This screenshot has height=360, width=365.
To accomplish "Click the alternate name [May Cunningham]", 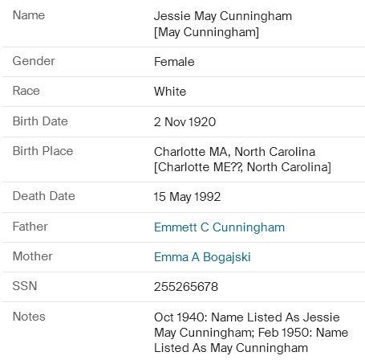I will [206, 32].
